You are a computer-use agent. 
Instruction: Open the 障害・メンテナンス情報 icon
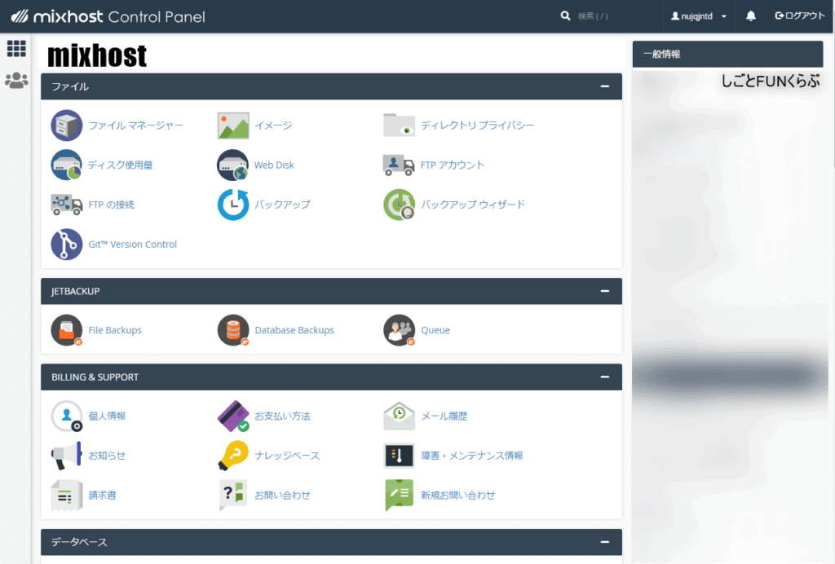399,456
